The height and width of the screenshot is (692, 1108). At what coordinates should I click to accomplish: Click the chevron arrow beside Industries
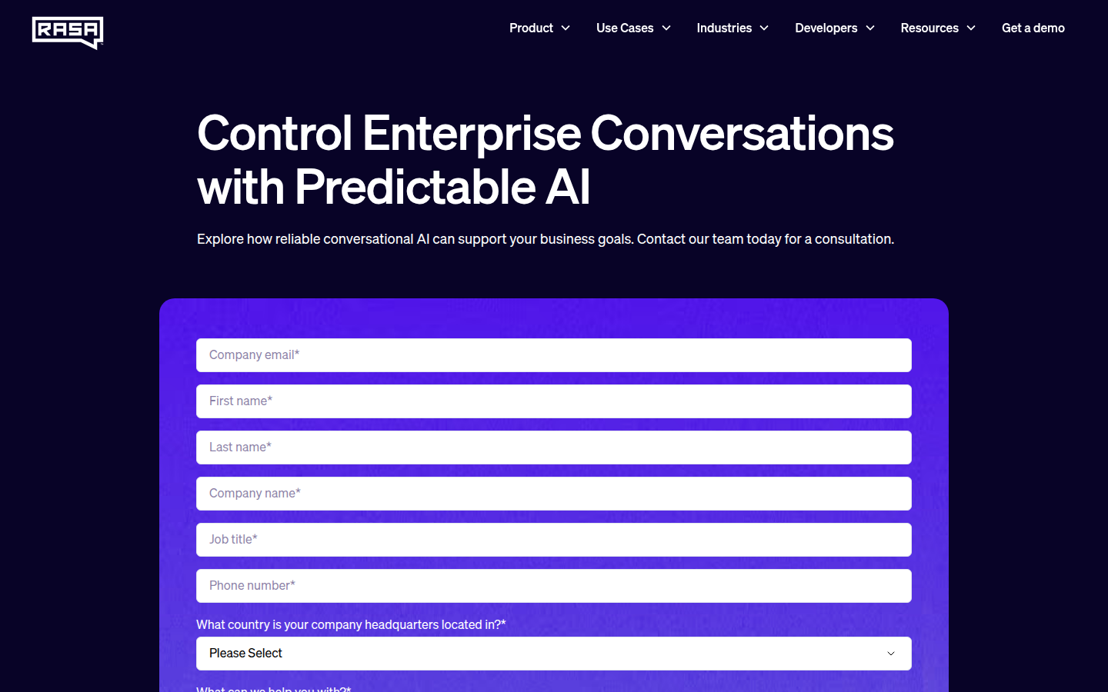click(x=764, y=28)
